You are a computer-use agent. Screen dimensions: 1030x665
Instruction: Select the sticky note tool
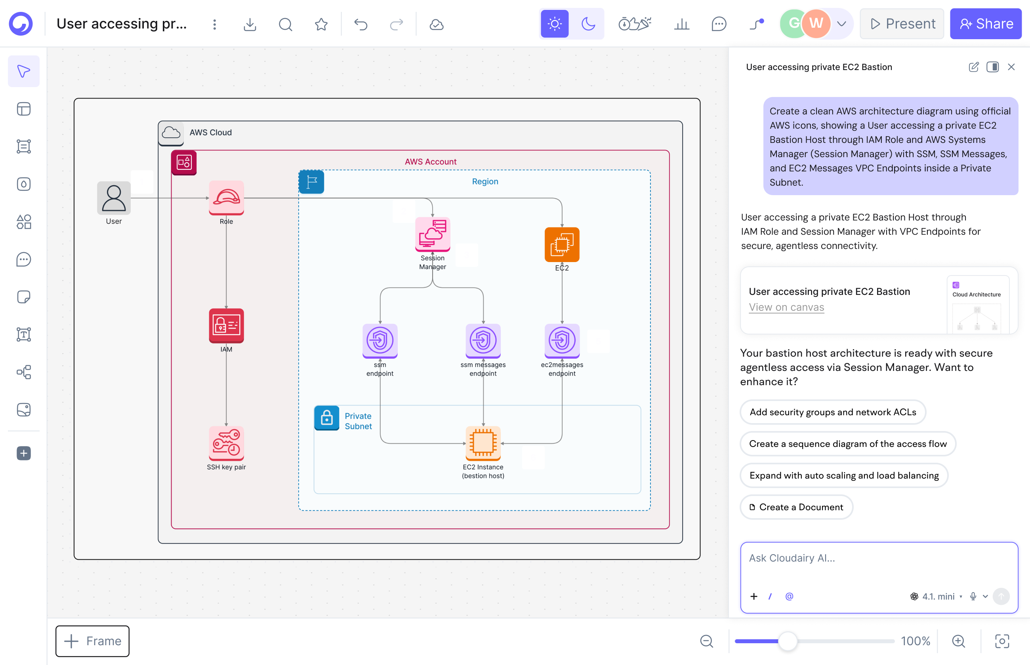point(24,296)
